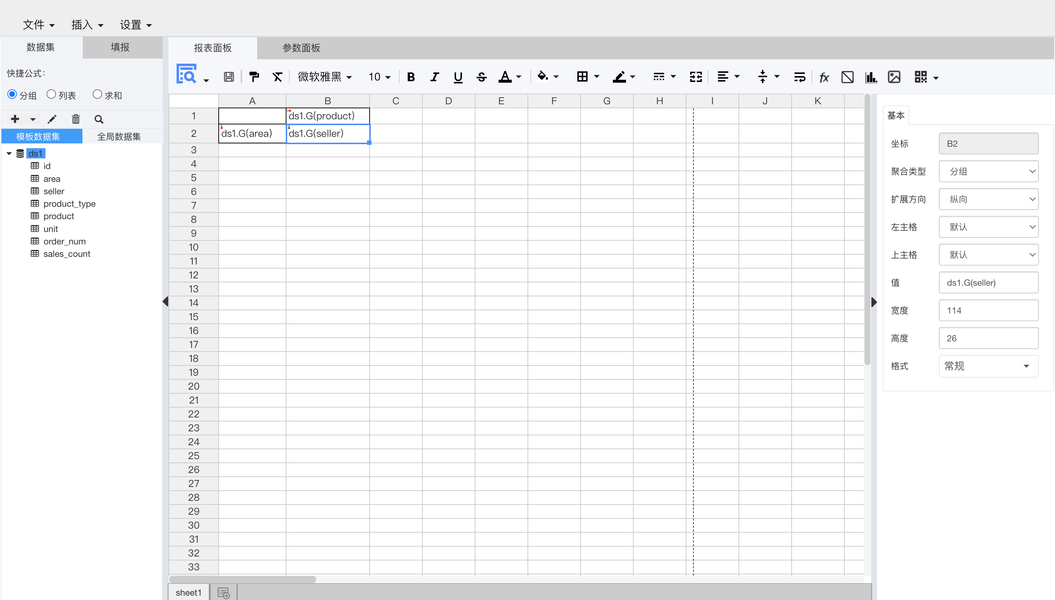The height and width of the screenshot is (600, 1055).
Task: Click the report preview icon
Action: pos(186,74)
